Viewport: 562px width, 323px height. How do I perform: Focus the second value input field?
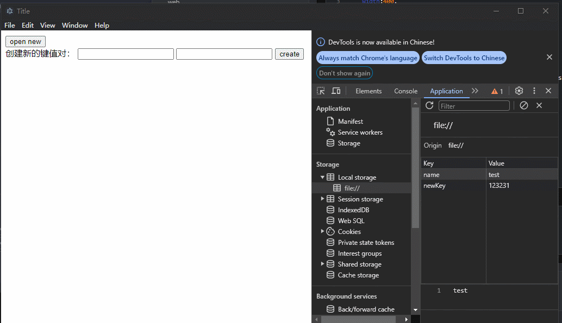tap(224, 54)
